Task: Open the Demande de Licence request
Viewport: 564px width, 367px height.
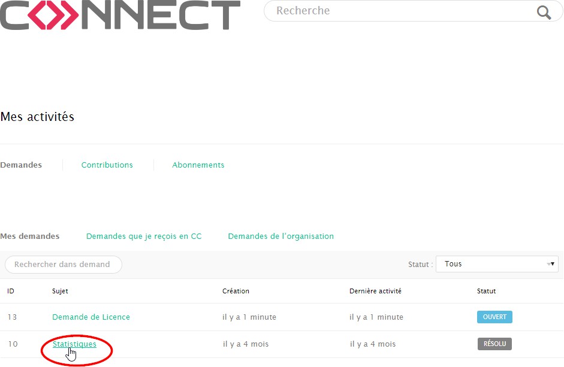Action: [x=91, y=317]
